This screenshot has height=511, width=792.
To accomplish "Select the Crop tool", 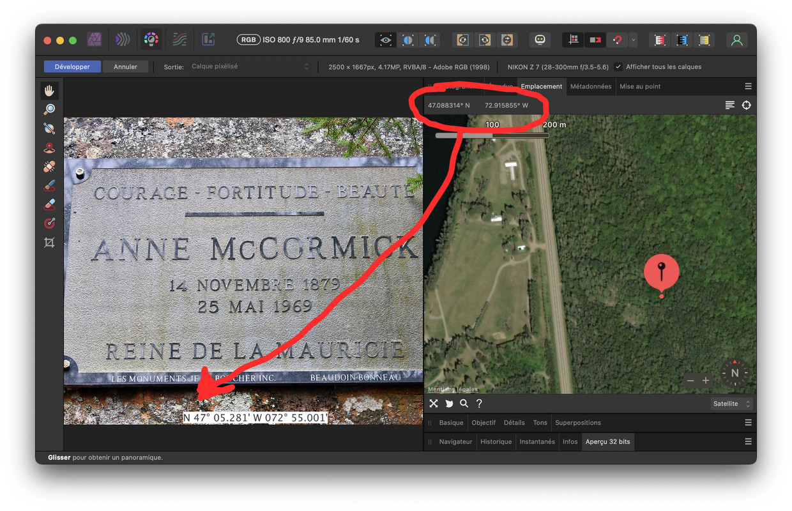I will pyautogui.click(x=49, y=243).
